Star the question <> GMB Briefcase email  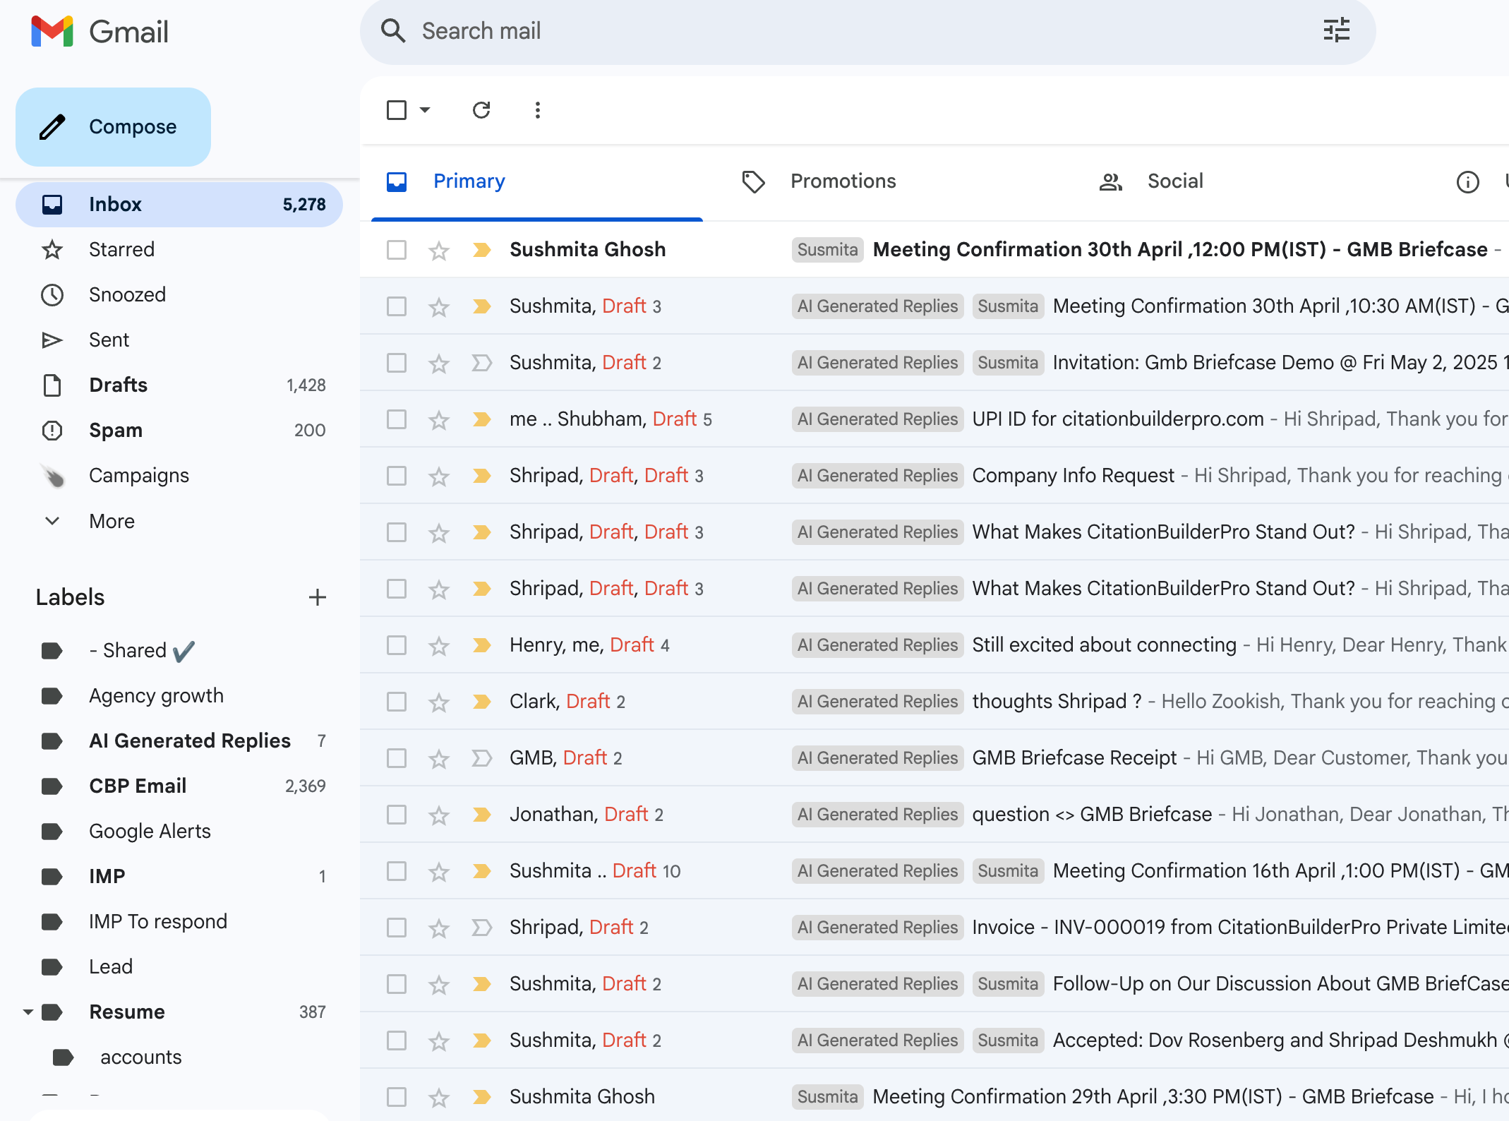pyautogui.click(x=439, y=815)
